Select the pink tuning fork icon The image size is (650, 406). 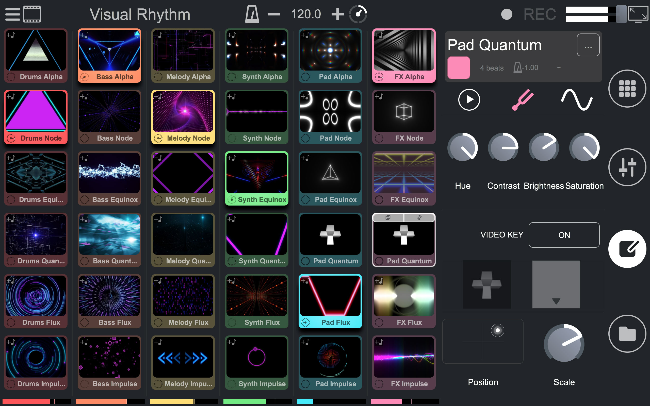523,100
